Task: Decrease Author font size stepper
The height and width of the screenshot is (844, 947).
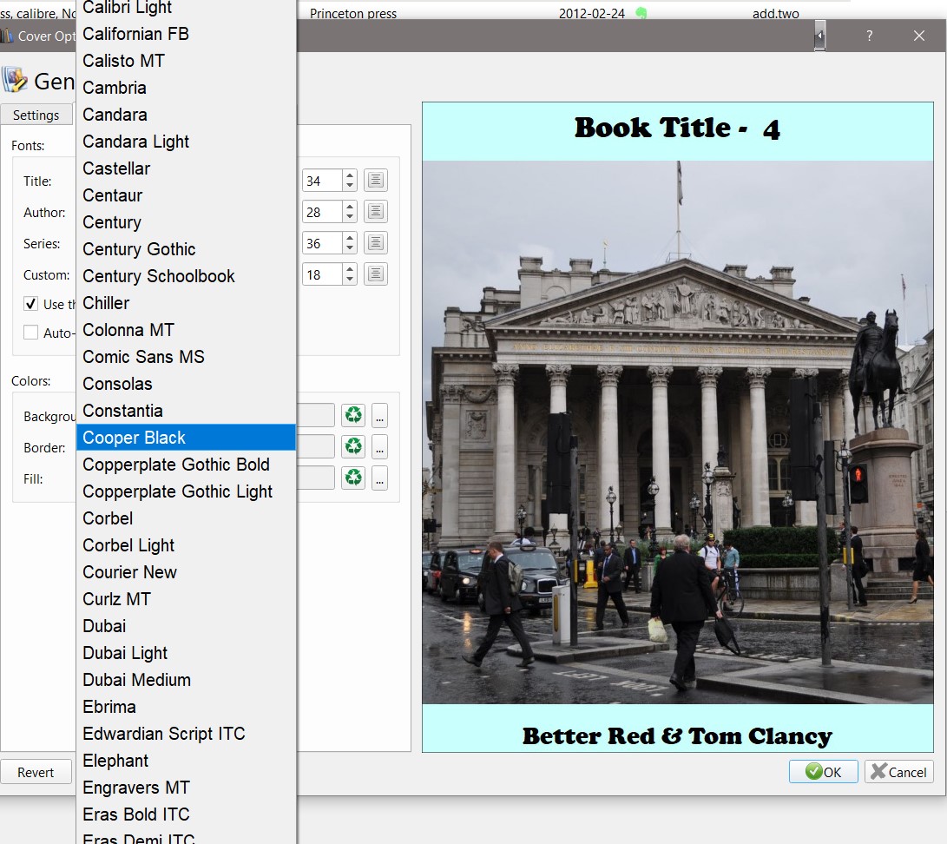Action: click(x=350, y=217)
